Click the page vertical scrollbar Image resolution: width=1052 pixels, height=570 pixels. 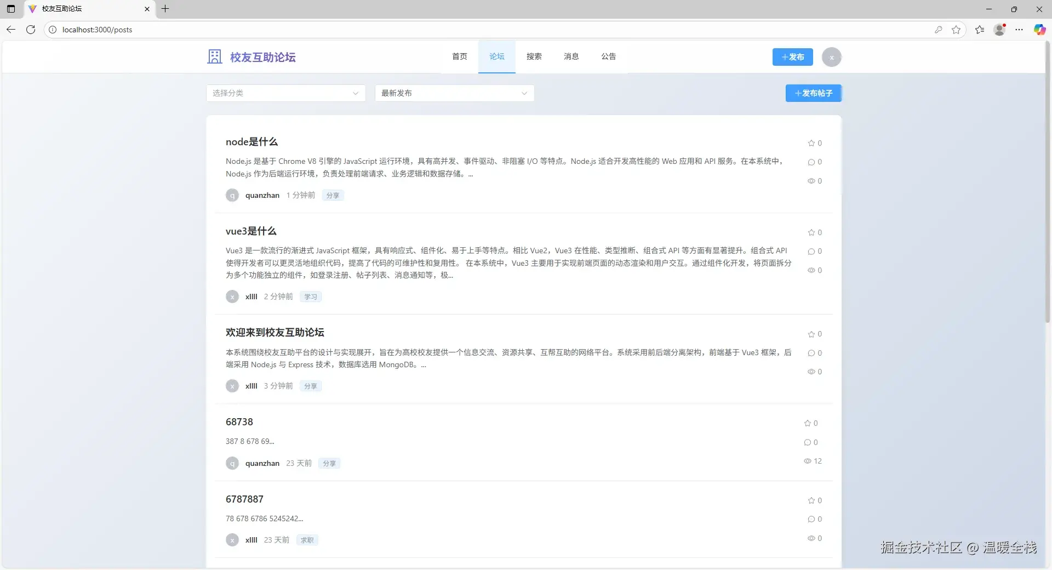[x=1048, y=181]
